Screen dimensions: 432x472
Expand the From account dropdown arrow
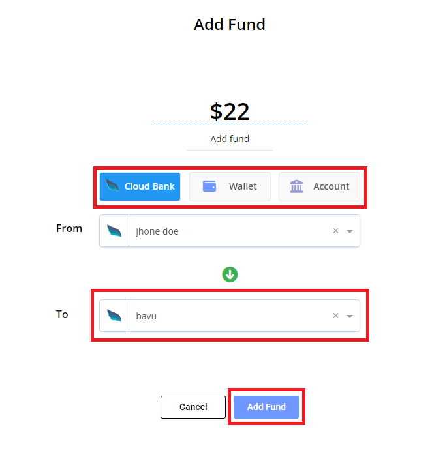(350, 231)
